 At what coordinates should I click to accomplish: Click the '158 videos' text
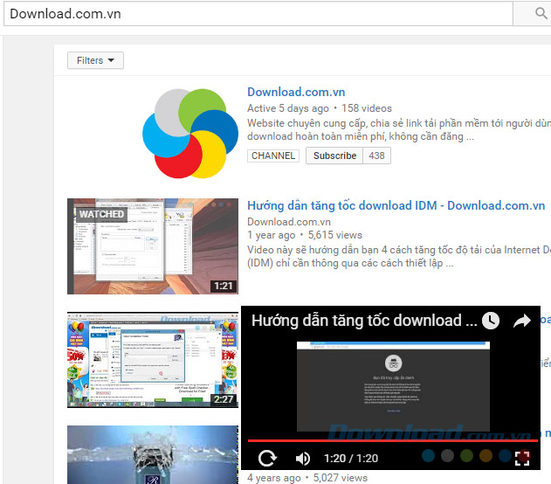point(367,108)
